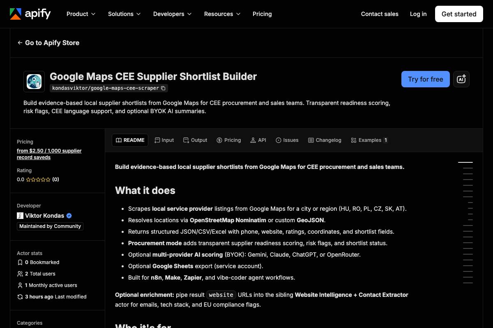This screenshot has width=493, height=328.
Task: Open the Product dropdown menu
Action: tap(81, 14)
